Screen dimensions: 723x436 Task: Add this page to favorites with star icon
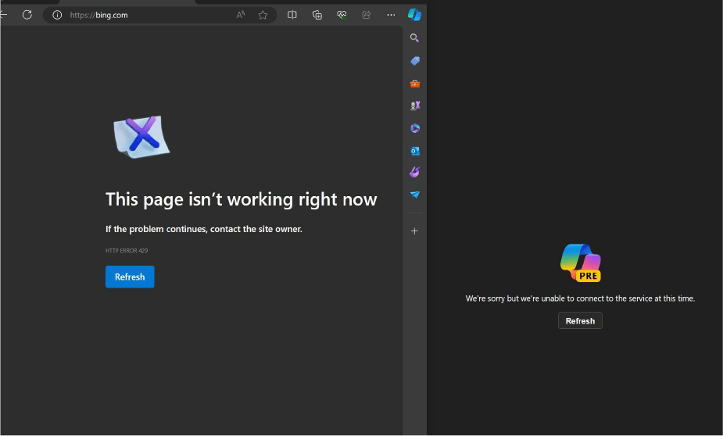[263, 15]
